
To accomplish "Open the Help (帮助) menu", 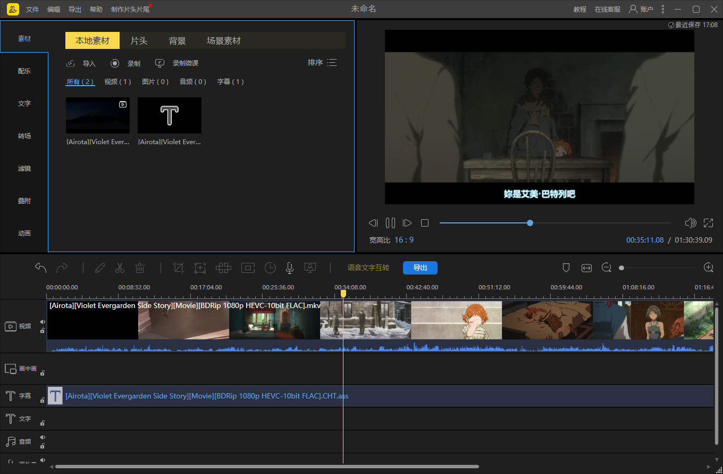I will (x=96, y=10).
